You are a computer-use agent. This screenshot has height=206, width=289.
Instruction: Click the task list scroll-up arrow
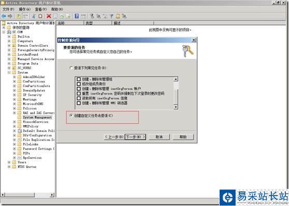(x=176, y=79)
